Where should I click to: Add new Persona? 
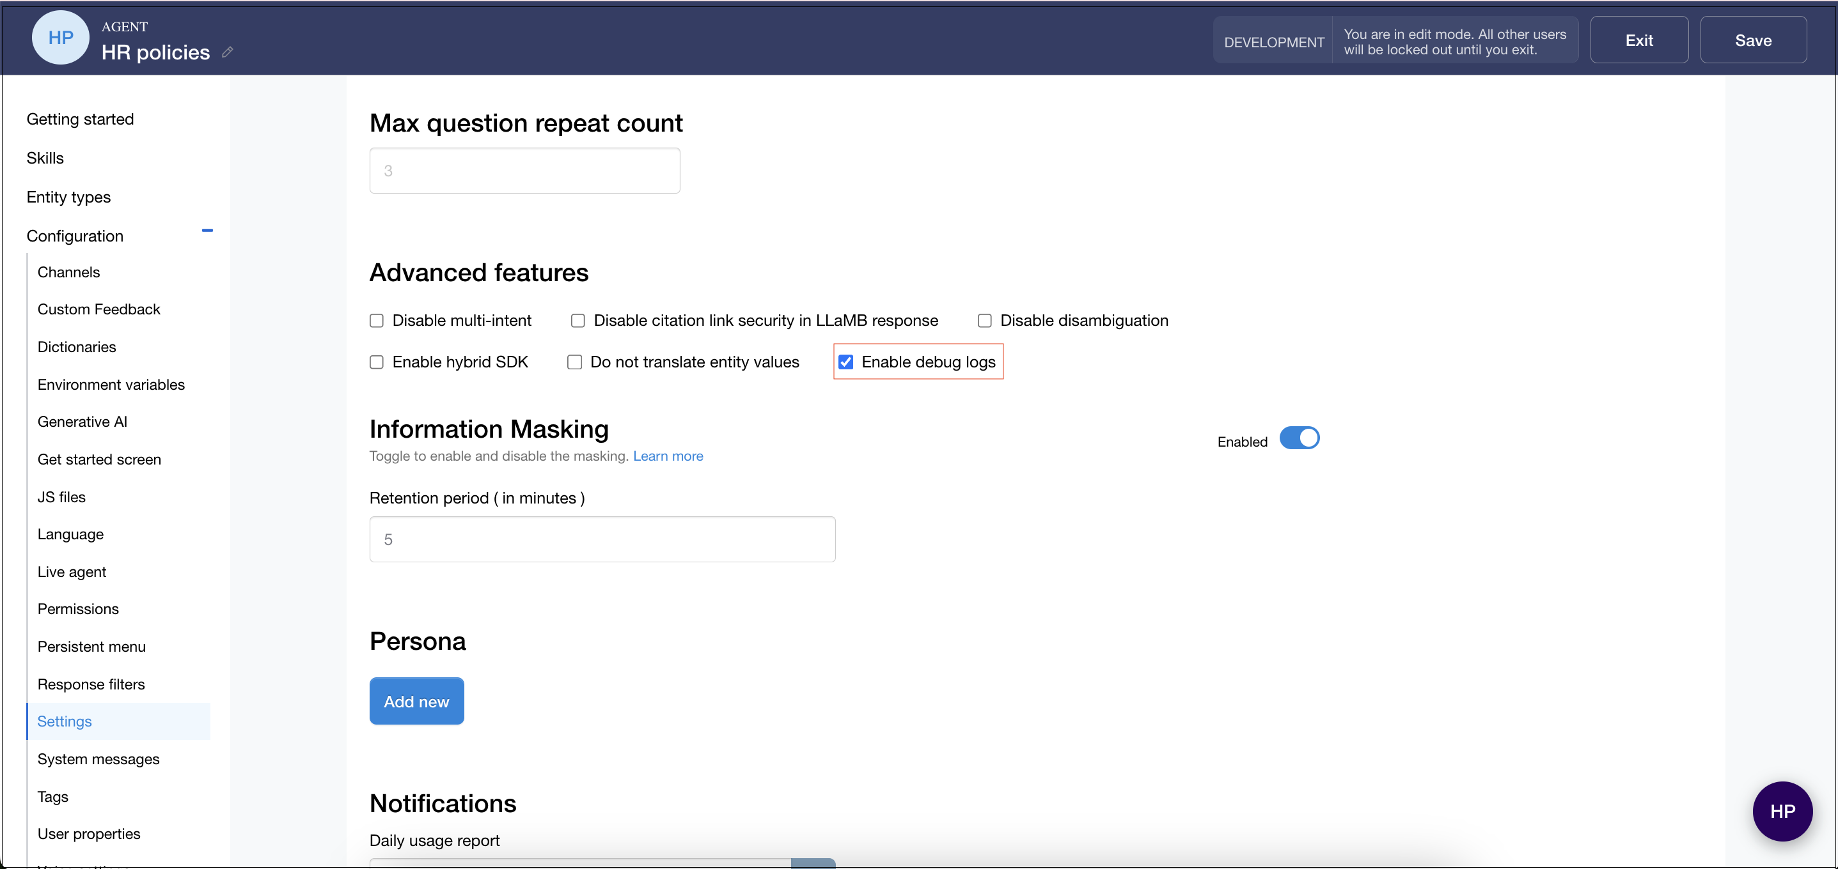[416, 702]
